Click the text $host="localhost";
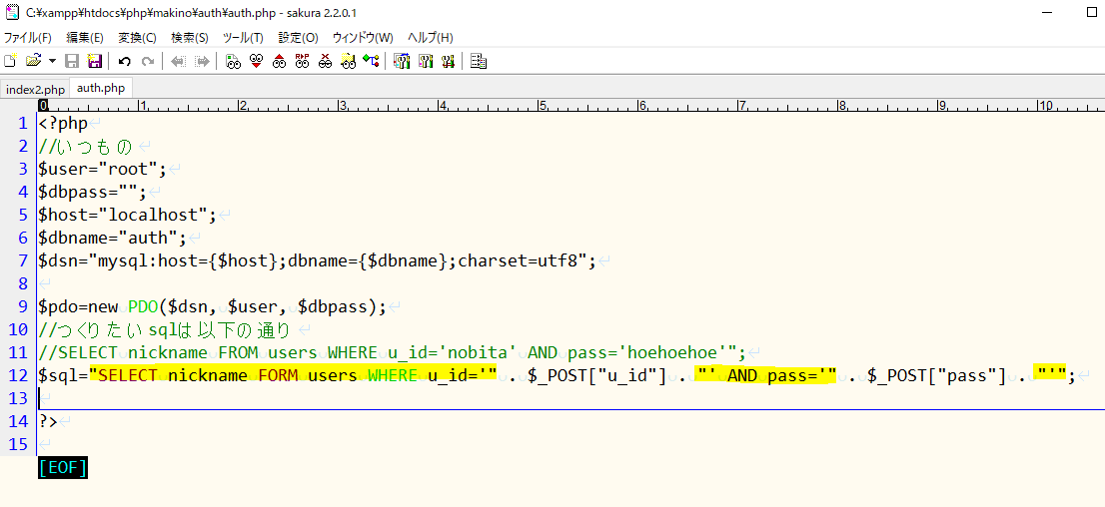Viewport: 1105px width, 507px height. [x=127, y=215]
